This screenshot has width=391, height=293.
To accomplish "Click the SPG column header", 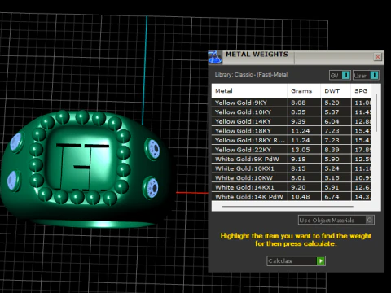I will (361, 91).
